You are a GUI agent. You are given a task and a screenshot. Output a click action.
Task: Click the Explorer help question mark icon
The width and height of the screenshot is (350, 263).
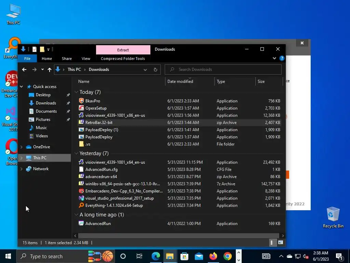(x=282, y=58)
